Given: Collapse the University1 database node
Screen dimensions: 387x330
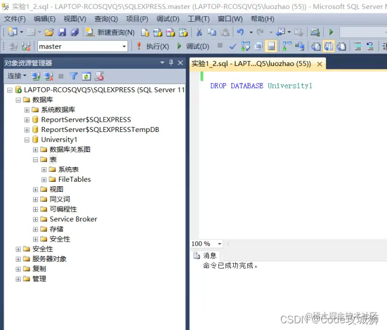Looking at the screenshot, I should [x=27, y=140].
